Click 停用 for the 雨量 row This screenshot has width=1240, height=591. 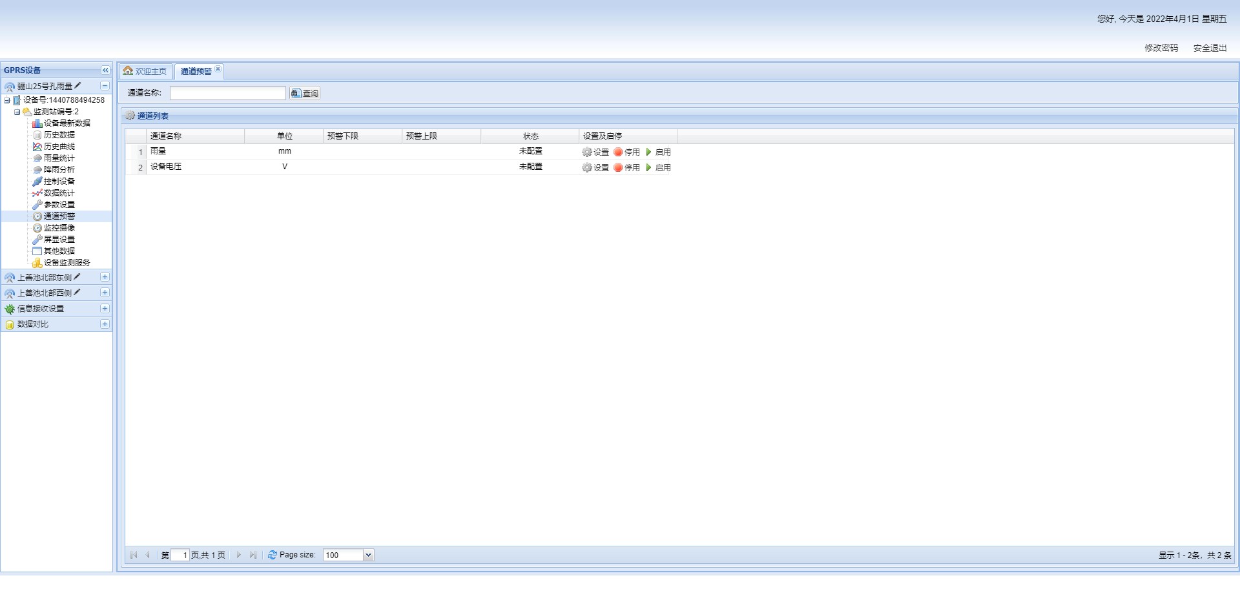point(626,152)
